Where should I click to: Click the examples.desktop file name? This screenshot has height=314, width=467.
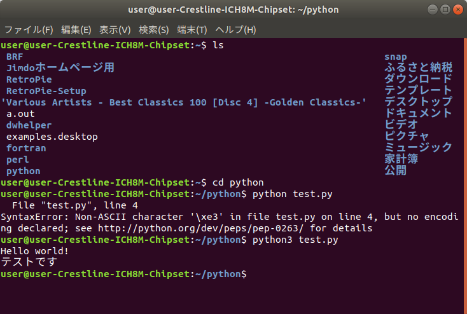tap(52, 137)
